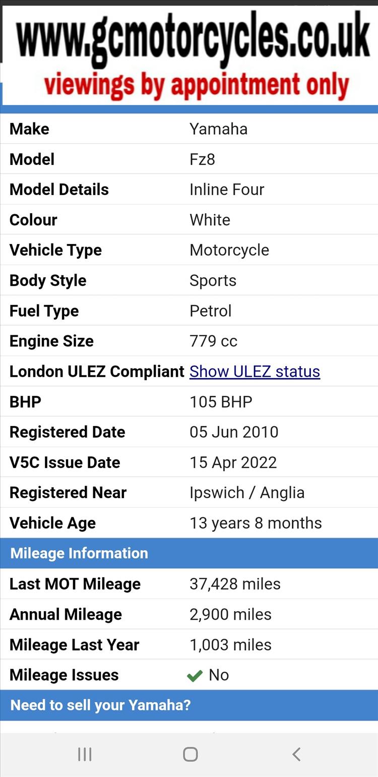The height and width of the screenshot is (777, 378).
Task: Click the Annual Mileage 2,900 miles value
Action: click(x=230, y=614)
